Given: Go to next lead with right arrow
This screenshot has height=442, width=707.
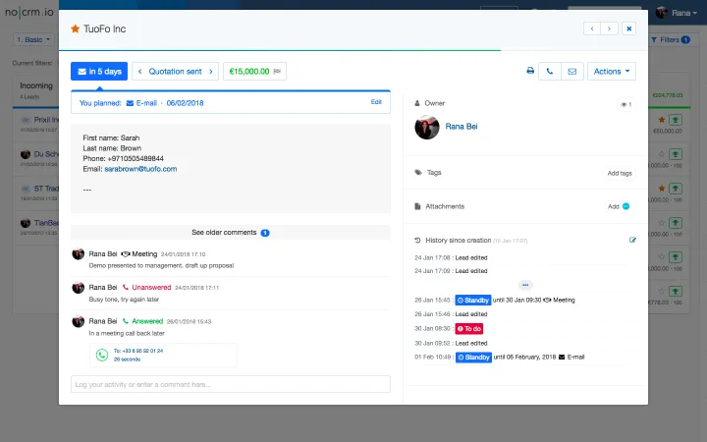Looking at the screenshot, I should [609, 28].
